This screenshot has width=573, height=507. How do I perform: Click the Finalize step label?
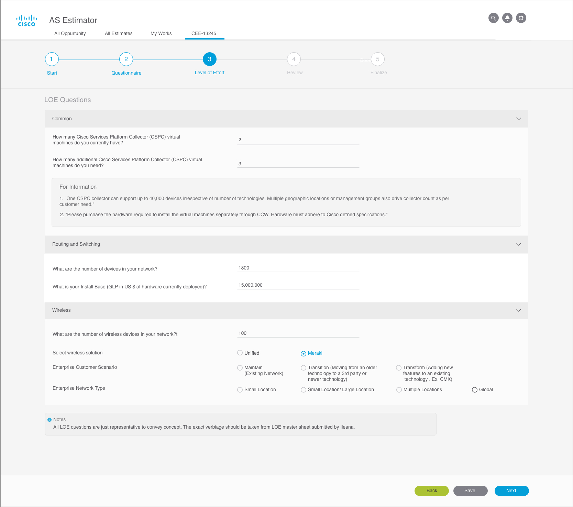pos(379,73)
